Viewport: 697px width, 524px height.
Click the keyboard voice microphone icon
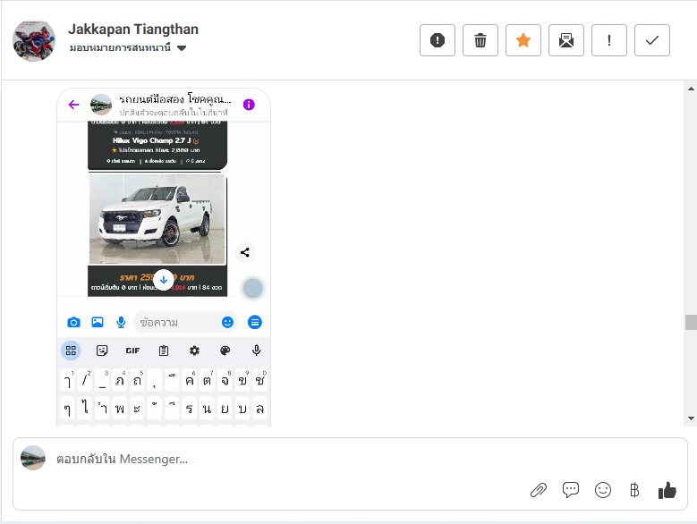[x=257, y=351]
